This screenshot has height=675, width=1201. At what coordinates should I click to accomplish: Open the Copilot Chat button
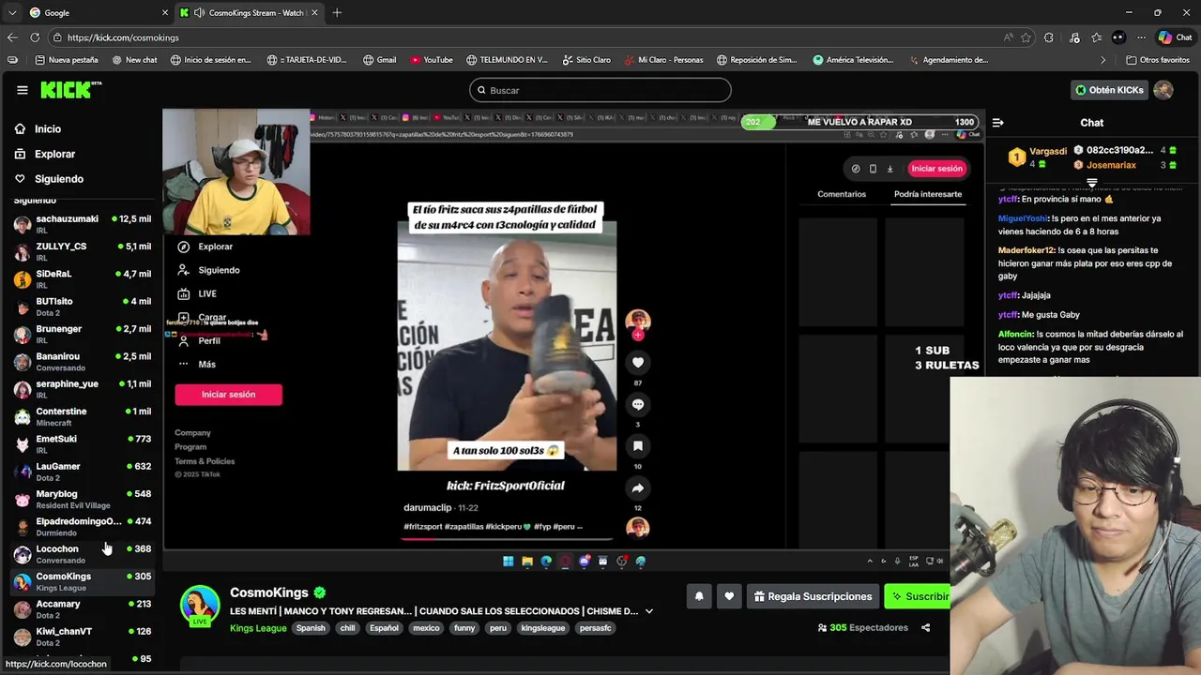[x=1175, y=37]
